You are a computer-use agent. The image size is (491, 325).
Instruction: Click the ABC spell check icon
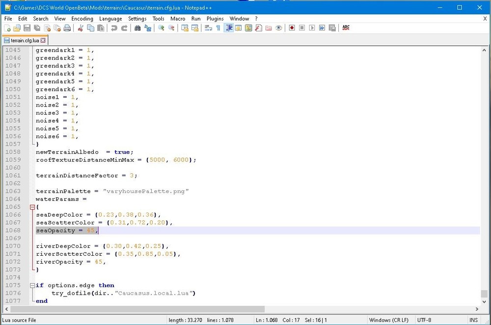[x=346, y=28]
